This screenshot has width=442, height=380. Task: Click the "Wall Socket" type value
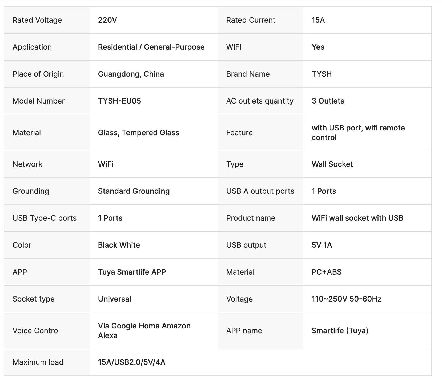[332, 164]
